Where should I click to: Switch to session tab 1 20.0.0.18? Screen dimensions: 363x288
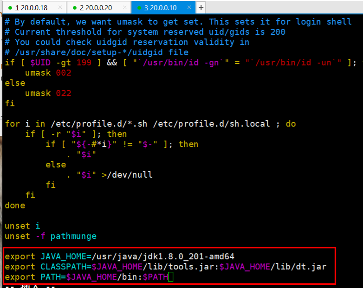click(x=34, y=7)
